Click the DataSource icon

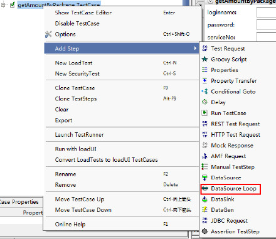[x=204, y=178]
